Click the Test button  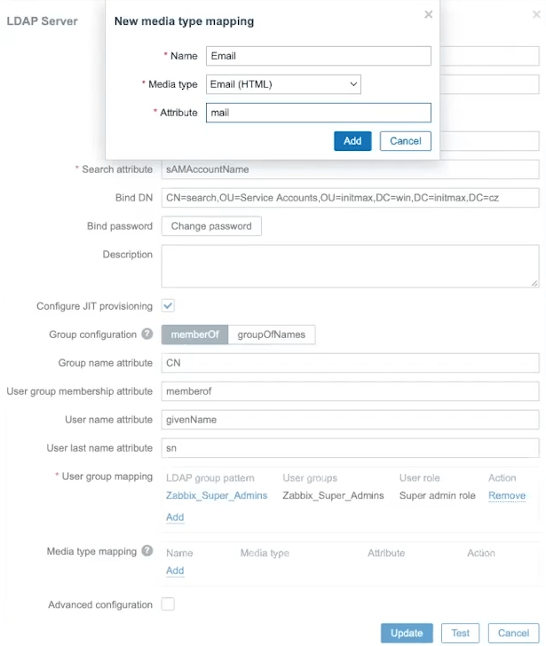point(460,633)
